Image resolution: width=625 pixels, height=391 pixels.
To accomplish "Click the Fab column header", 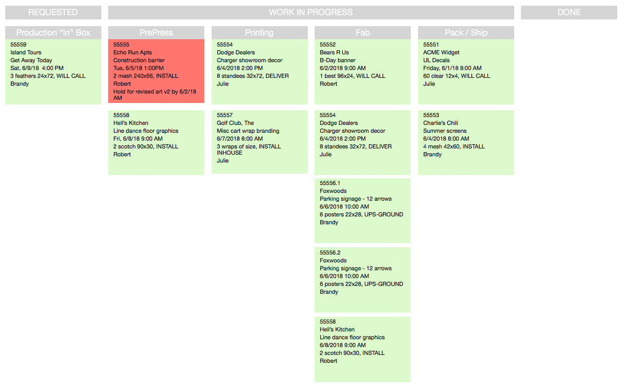I will click(x=363, y=33).
